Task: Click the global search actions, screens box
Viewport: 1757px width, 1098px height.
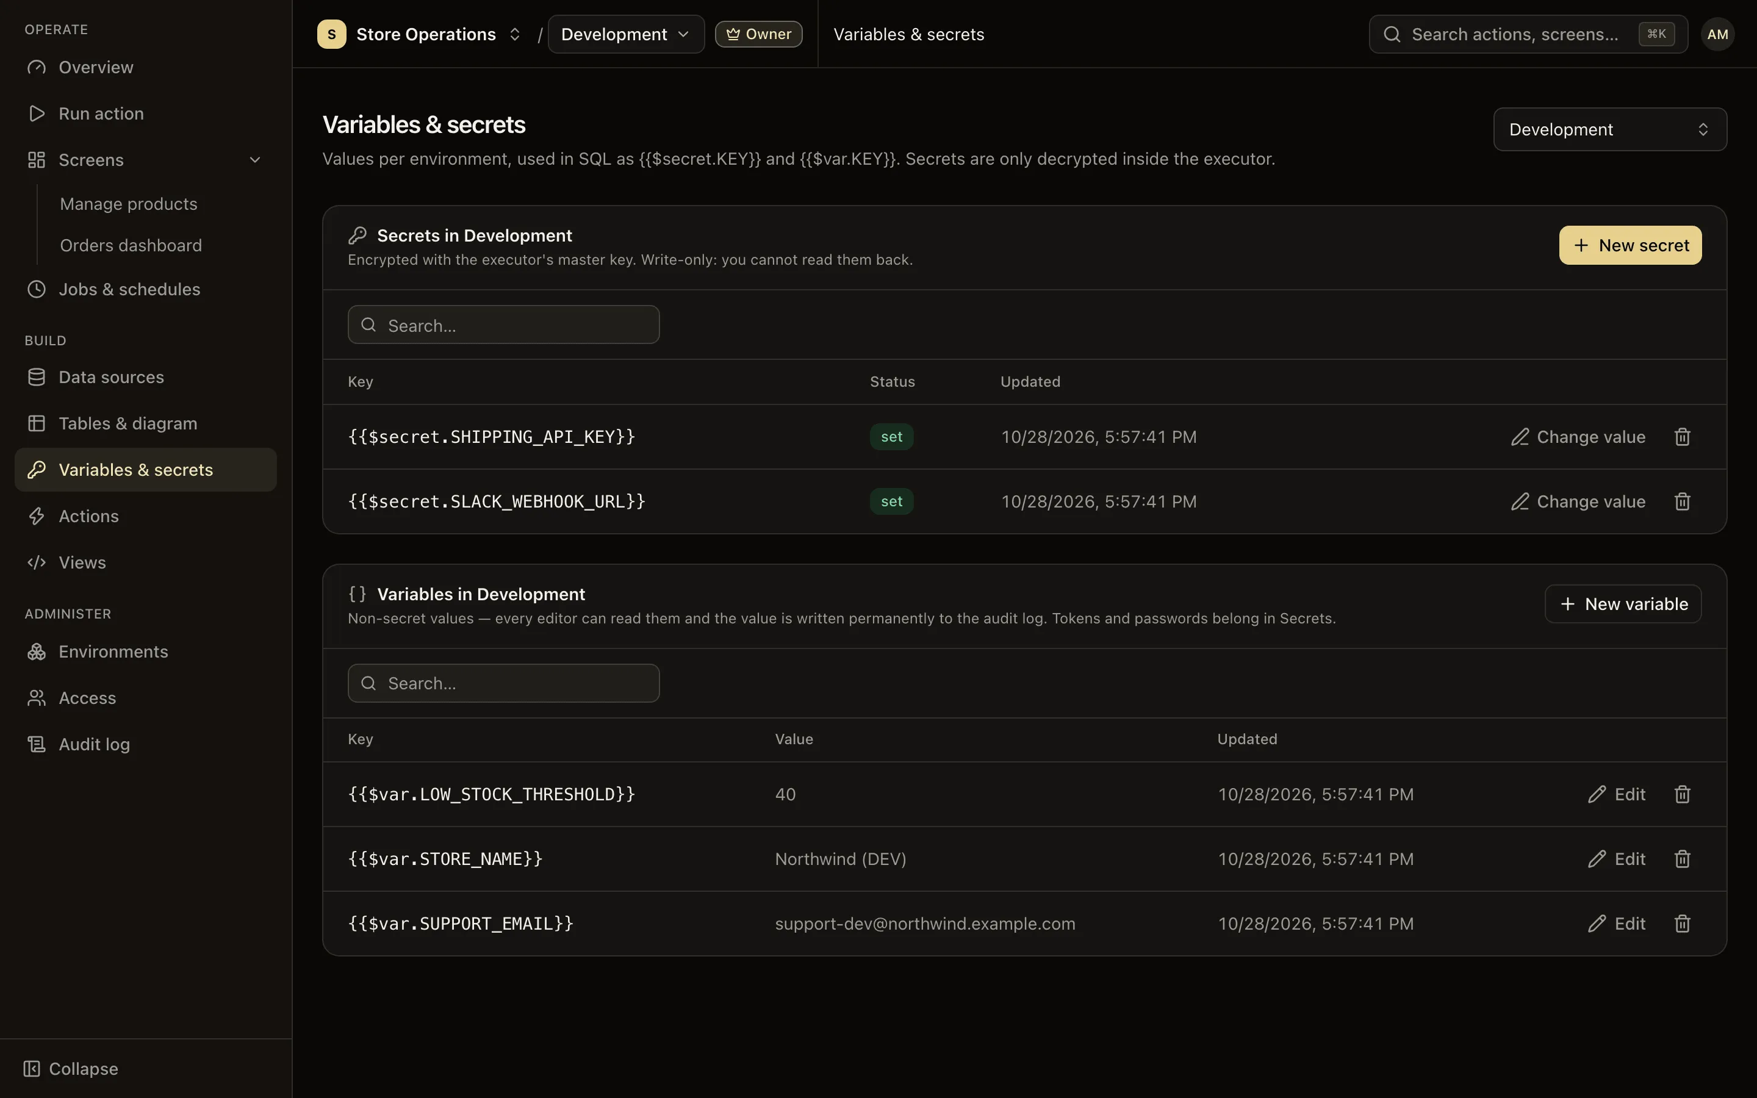Action: click(x=1528, y=34)
